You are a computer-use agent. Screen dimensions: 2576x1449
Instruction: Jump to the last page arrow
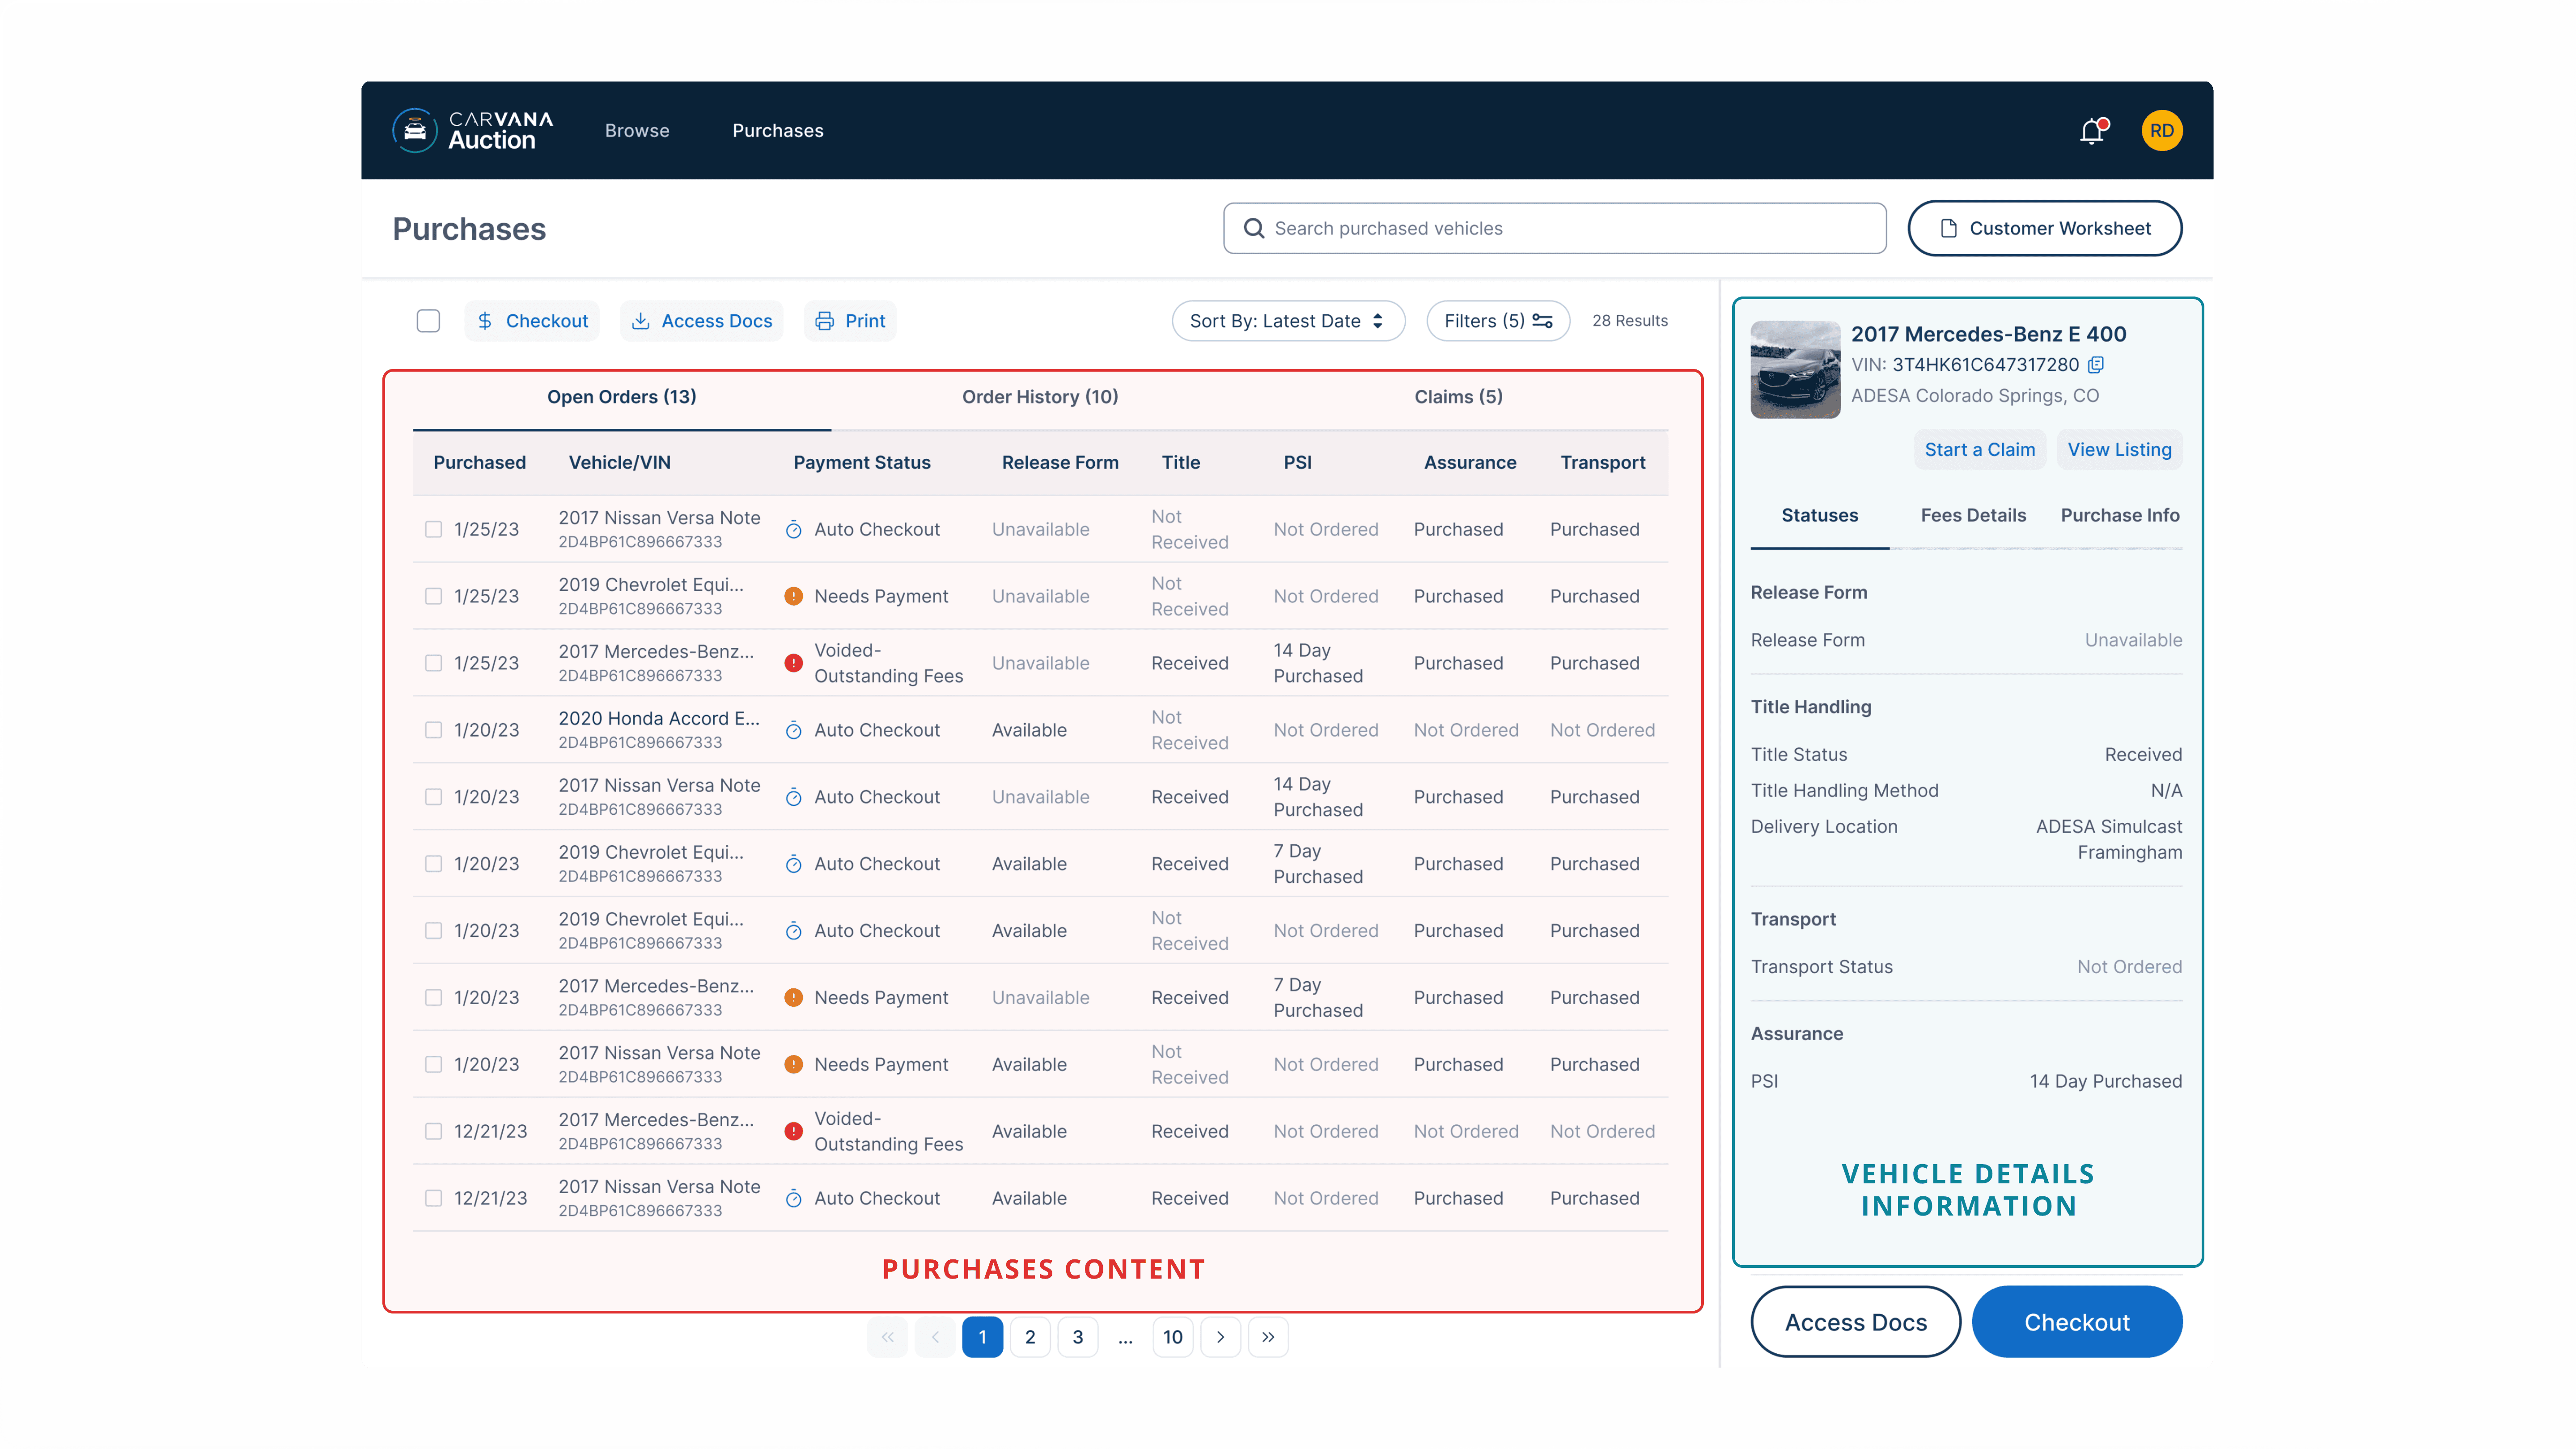[x=1268, y=1337]
